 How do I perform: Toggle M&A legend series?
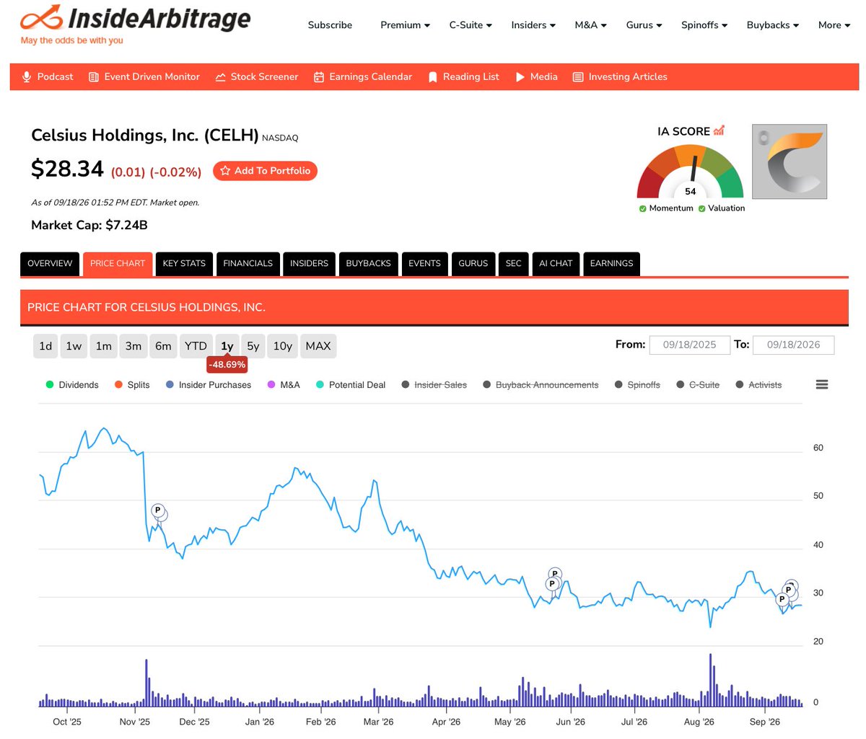coord(284,385)
